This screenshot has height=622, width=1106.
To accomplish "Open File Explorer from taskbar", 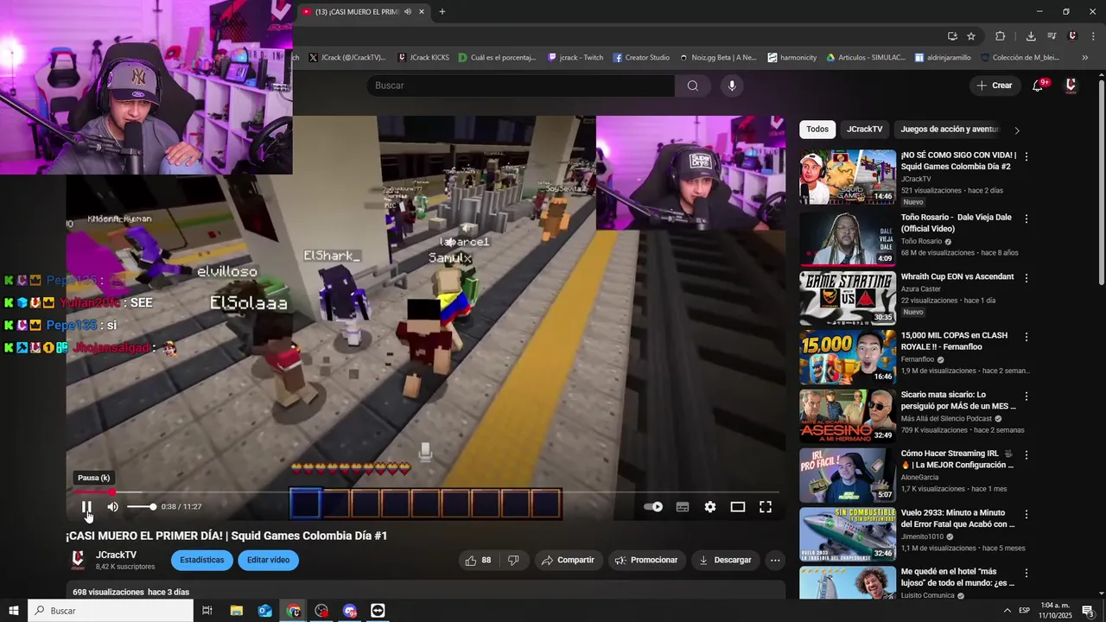I will tap(236, 611).
